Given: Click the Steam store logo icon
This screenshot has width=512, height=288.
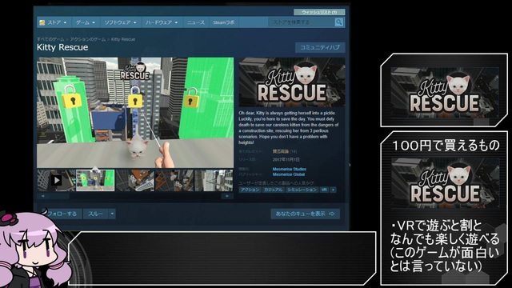Looking at the screenshot, I should (x=42, y=22).
